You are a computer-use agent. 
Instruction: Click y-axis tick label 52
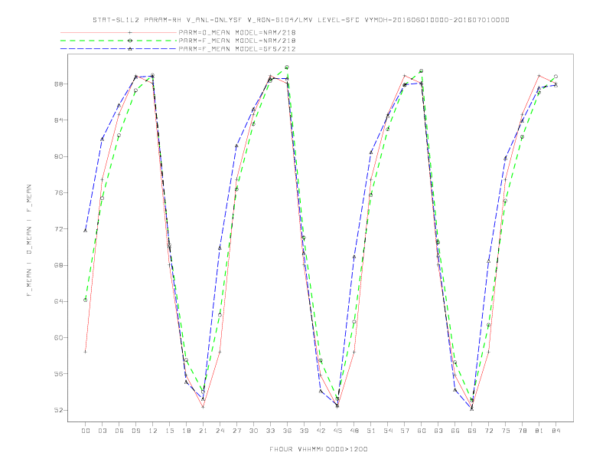tap(58, 410)
